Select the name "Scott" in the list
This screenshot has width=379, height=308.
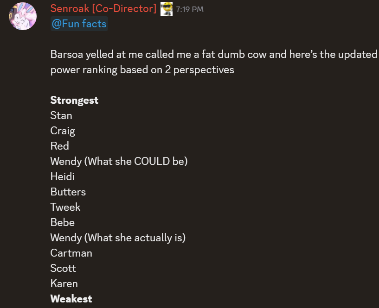(63, 268)
